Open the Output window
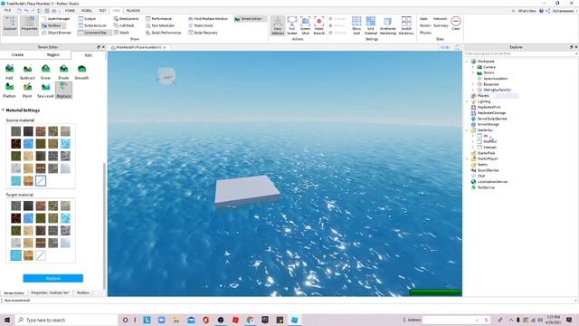 (x=87, y=18)
